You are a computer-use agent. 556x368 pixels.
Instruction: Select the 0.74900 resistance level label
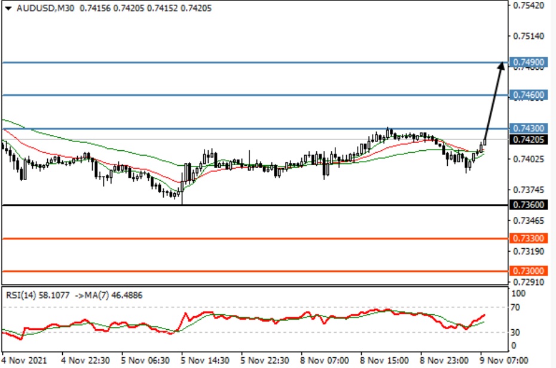[528, 62]
